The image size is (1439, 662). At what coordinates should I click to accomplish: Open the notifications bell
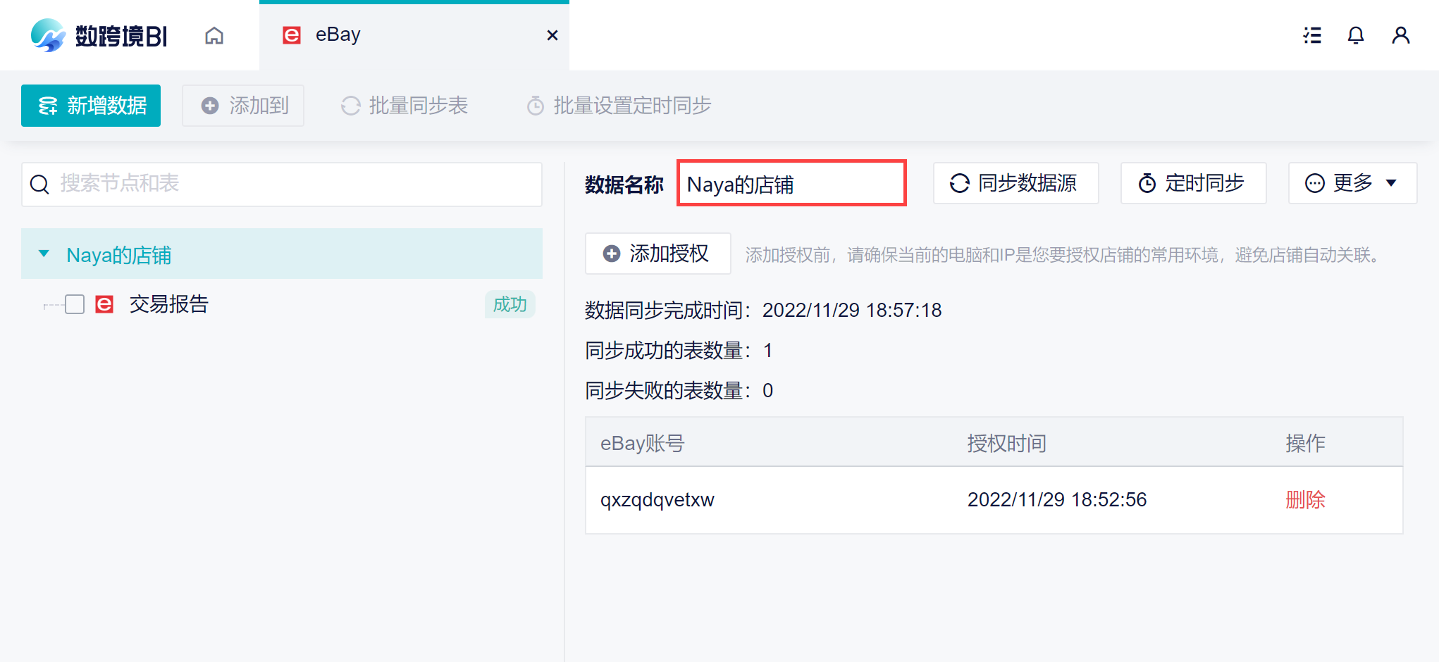pos(1356,35)
